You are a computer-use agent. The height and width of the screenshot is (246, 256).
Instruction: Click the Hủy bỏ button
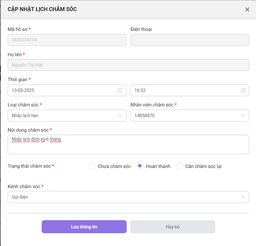173,227
